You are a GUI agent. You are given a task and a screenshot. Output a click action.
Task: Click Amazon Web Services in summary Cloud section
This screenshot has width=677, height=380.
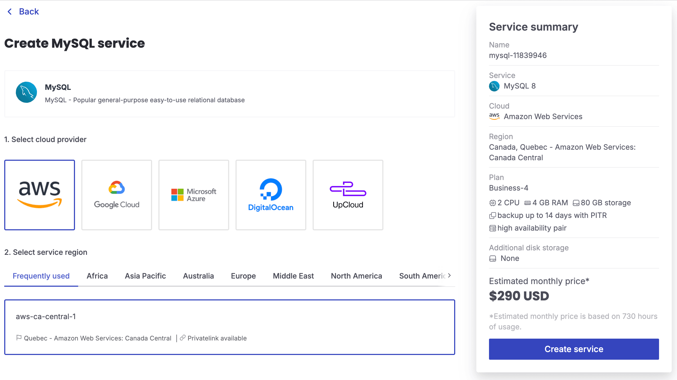(x=543, y=116)
